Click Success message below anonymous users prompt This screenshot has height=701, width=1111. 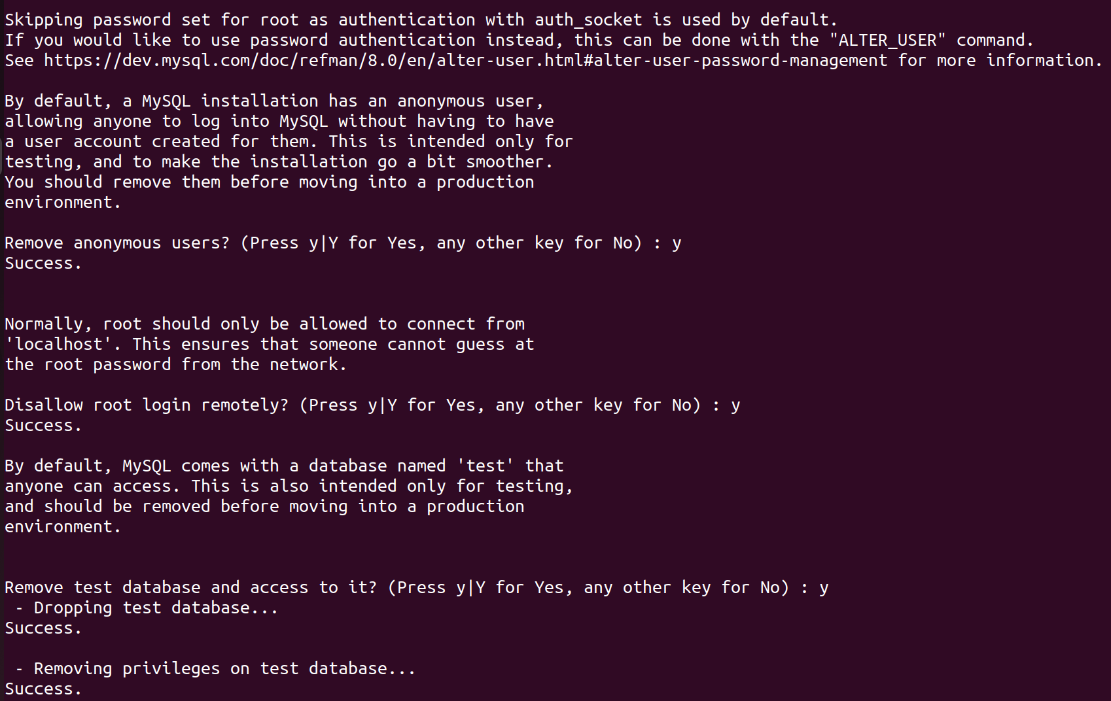[x=43, y=263]
